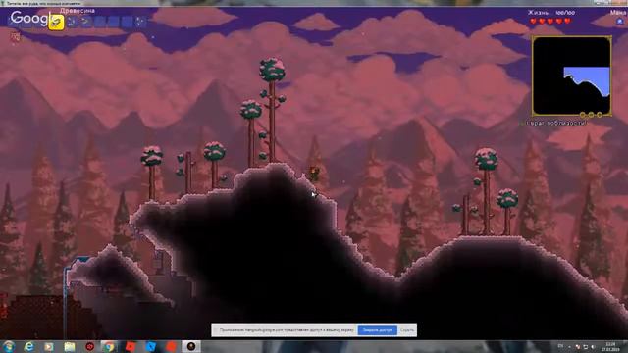Click the small buff icon under the hotbar
Viewport: 628px width, 353px height.
click(16, 37)
